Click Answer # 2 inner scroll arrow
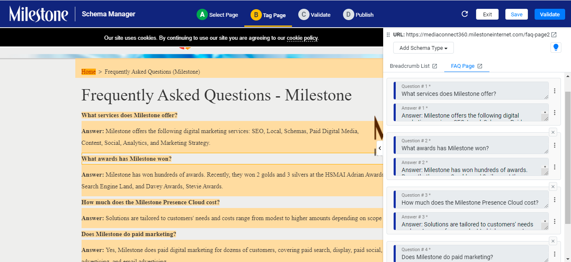 pos(545,167)
